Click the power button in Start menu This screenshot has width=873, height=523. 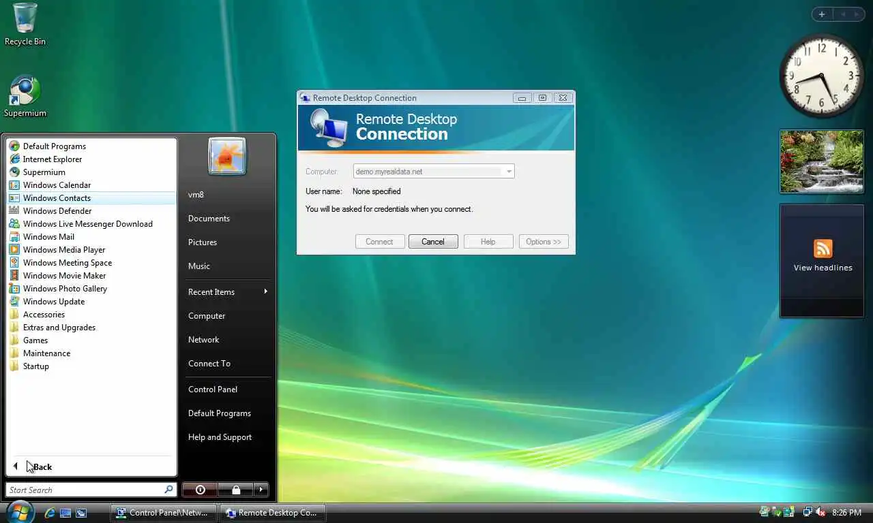point(200,490)
